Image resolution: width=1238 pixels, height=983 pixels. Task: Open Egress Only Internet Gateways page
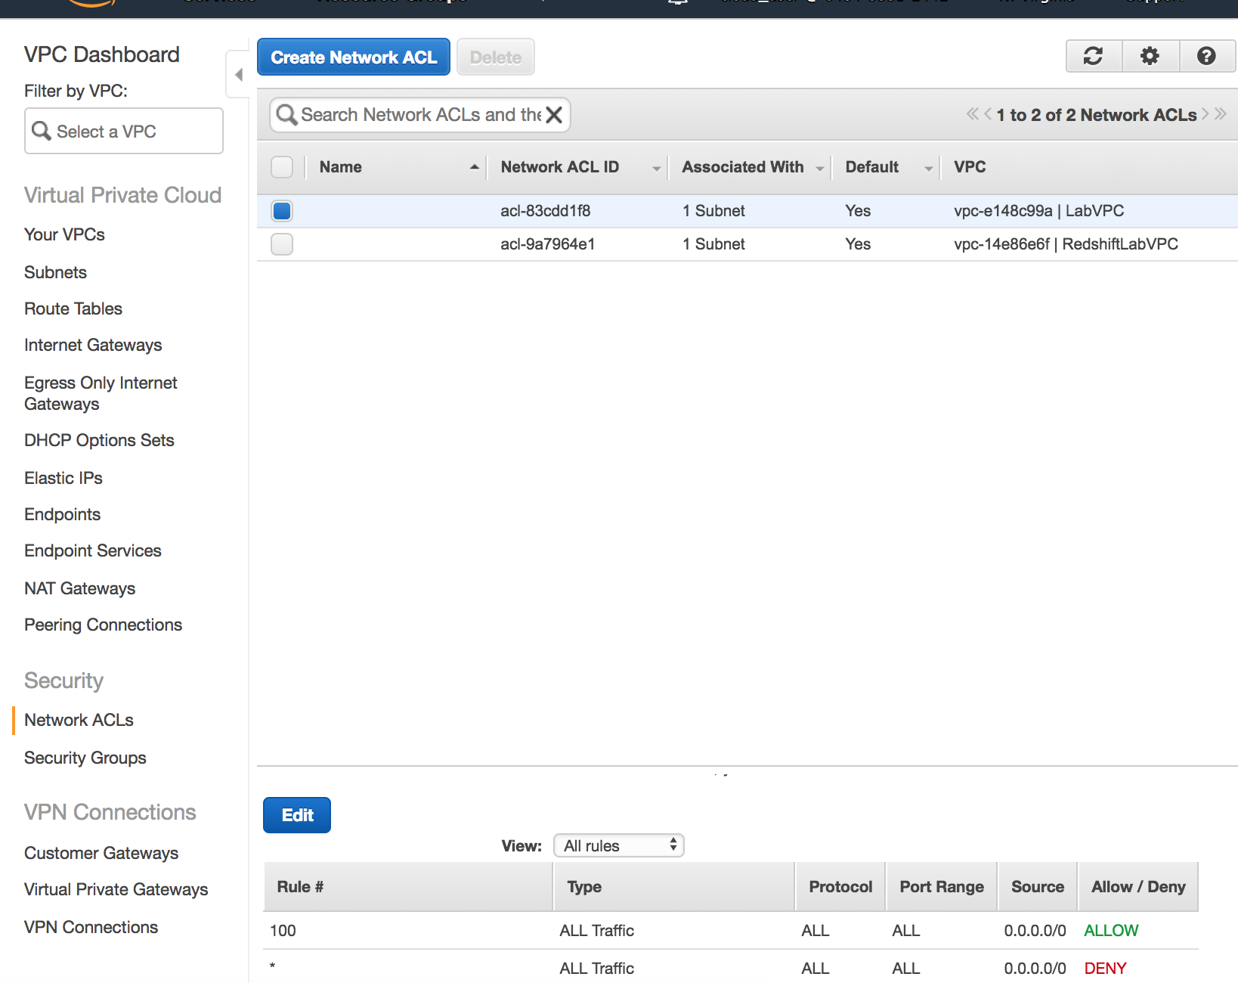click(x=101, y=393)
